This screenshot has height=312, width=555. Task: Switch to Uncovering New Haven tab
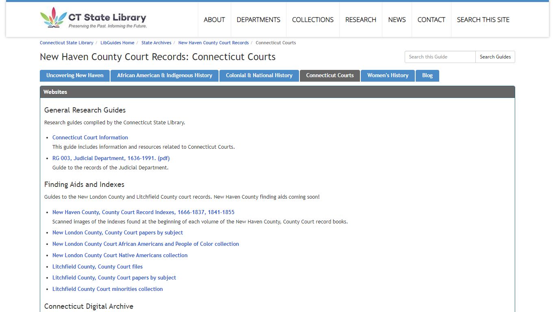pyautogui.click(x=75, y=76)
